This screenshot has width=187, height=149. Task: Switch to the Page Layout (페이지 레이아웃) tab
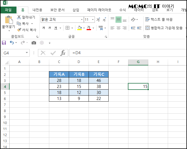(x=99, y=10)
